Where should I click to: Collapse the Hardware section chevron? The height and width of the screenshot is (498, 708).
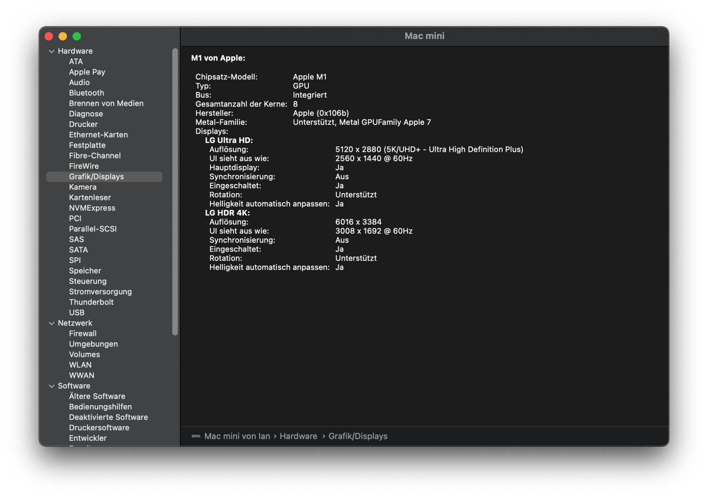tap(52, 51)
